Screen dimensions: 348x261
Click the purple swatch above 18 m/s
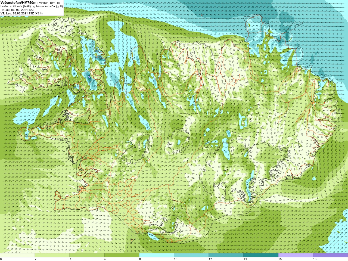pyautogui.click(x=331, y=255)
